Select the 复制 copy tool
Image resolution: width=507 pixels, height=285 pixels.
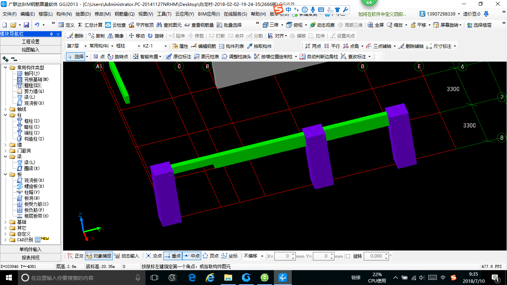pos(97,36)
